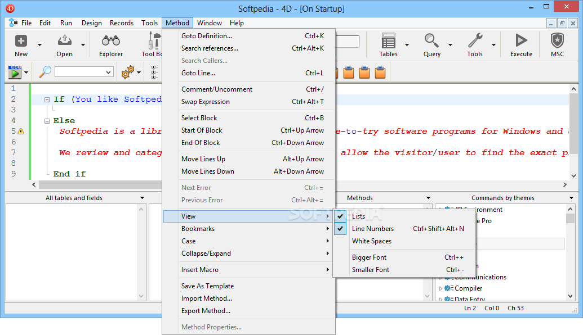This screenshot has height=335, width=583.
Task: Open the Design menu
Action: point(91,23)
